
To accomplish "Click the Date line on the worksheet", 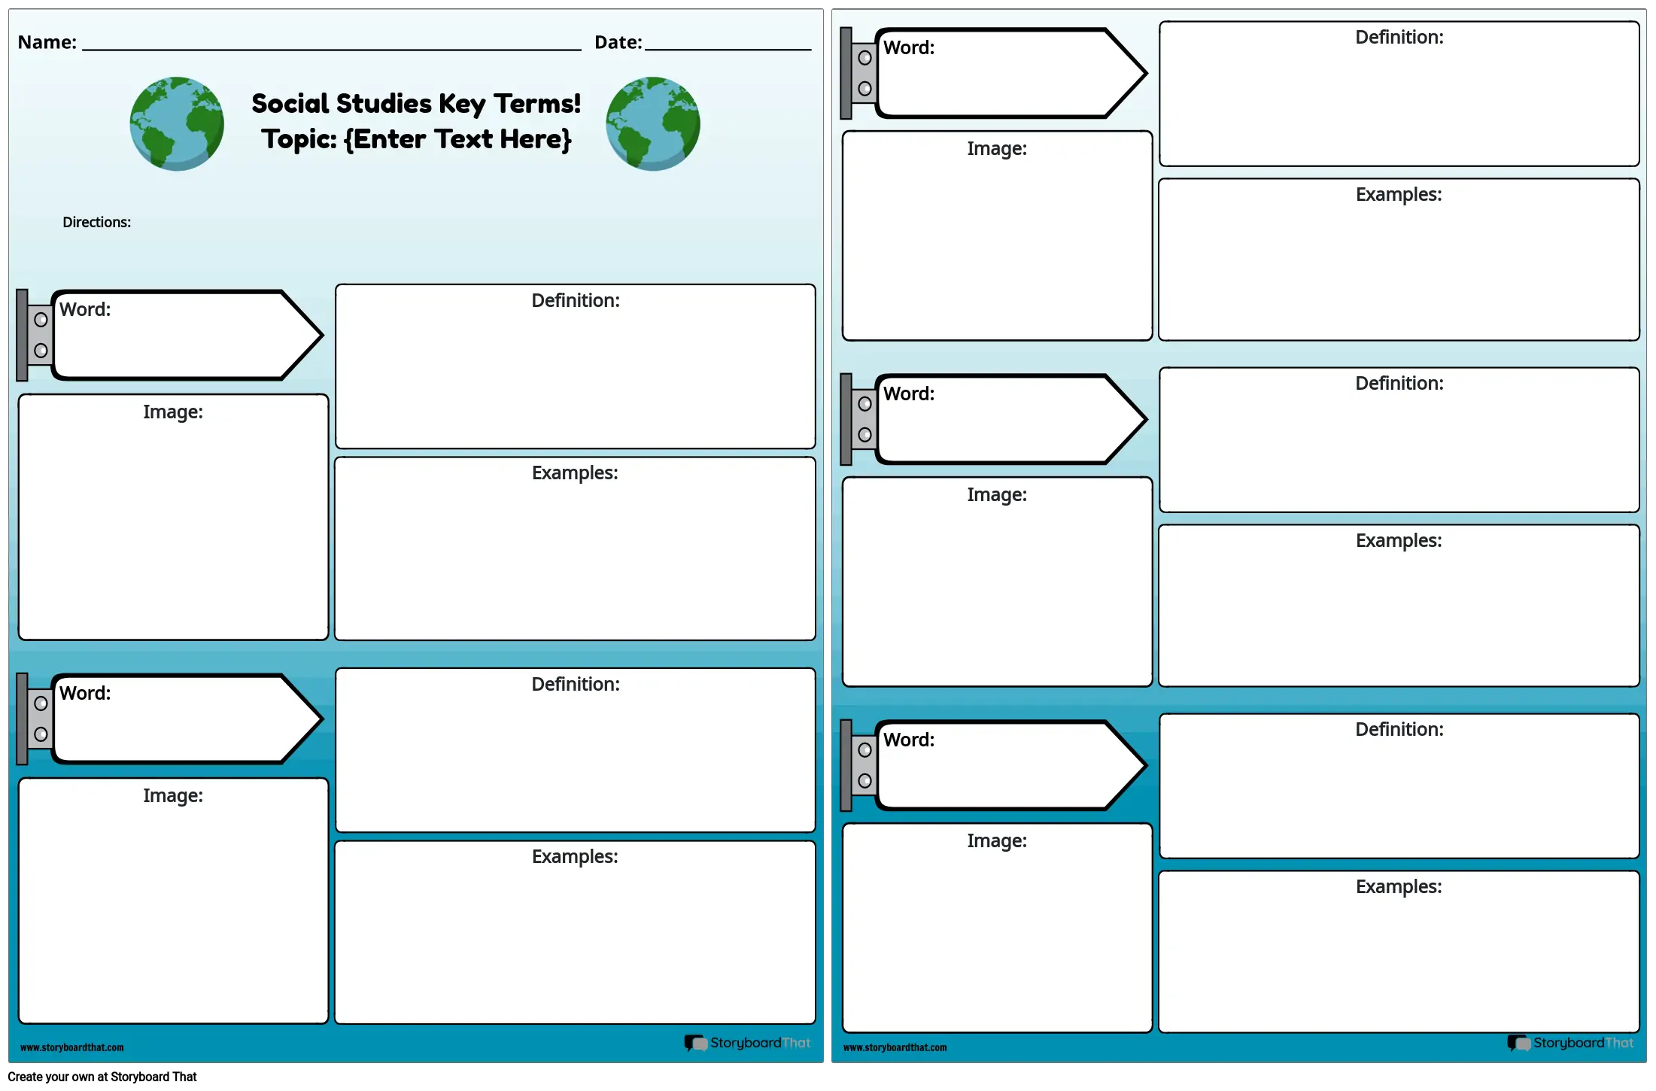I will click(728, 49).
